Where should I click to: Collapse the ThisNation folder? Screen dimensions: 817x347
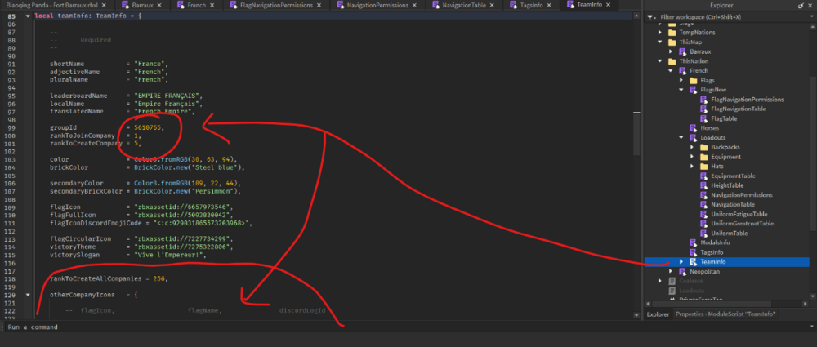pos(660,61)
